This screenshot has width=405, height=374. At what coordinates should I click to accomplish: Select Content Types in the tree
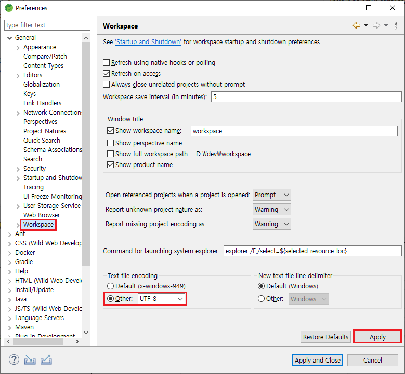(43, 66)
